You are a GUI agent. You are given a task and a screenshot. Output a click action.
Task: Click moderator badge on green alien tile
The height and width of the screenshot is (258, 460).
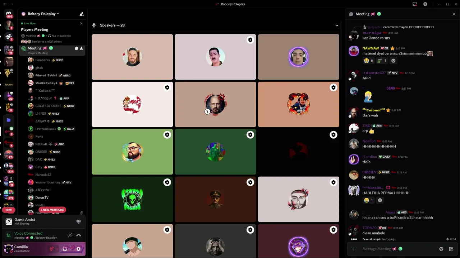(167, 182)
